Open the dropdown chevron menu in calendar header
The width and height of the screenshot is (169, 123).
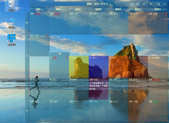[164, 4]
